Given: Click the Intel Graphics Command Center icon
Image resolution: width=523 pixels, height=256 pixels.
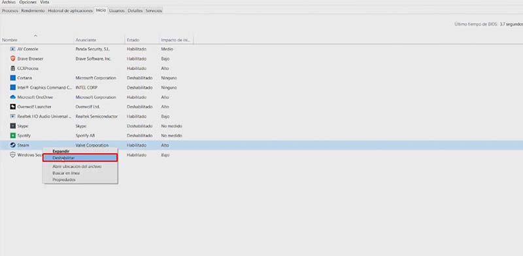Looking at the screenshot, I should coord(12,88).
